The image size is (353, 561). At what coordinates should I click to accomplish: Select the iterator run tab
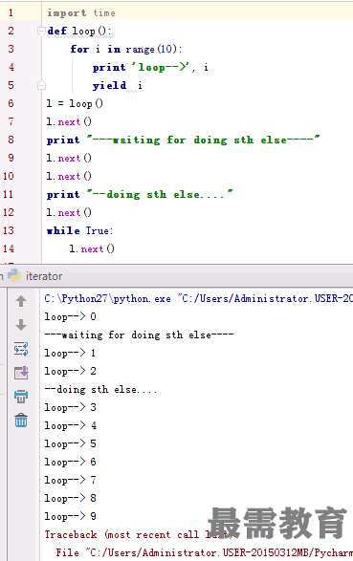(35, 276)
